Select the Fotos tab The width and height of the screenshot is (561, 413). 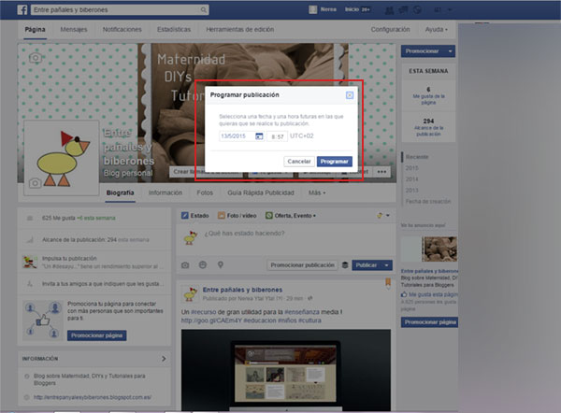pyautogui.click(x=205, y=192)
